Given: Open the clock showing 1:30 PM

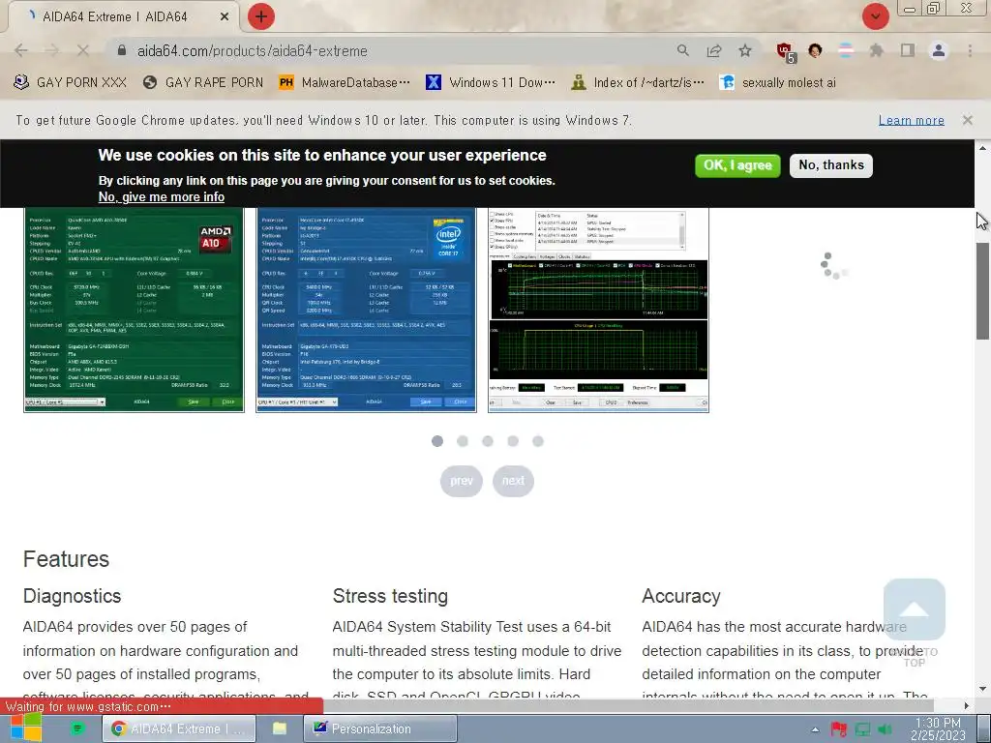Looking at the screenshot, I should (938, 728).
